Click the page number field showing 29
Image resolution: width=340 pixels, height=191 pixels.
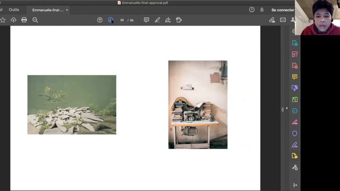pyautogui.click(x=122, y=20)
